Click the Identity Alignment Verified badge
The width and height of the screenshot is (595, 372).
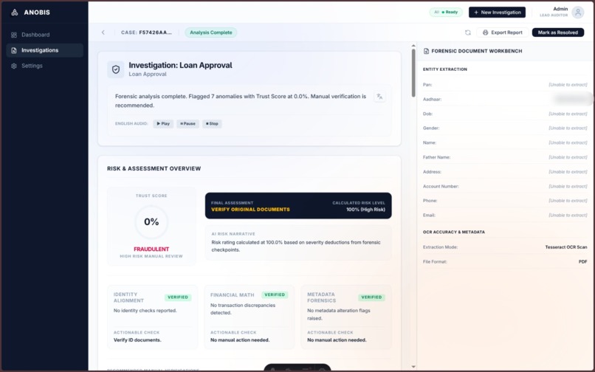tap(178, 297)
